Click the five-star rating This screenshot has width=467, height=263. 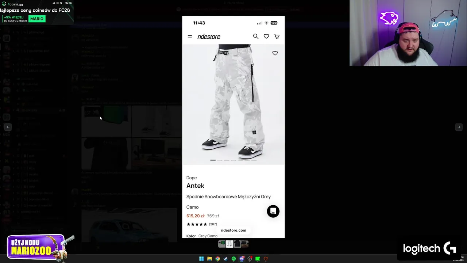coord(197,224)
